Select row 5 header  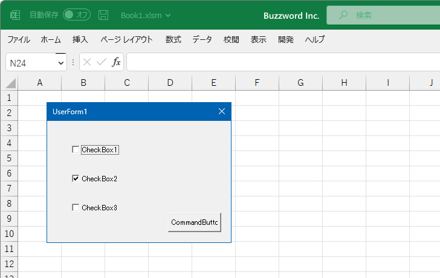pyautogui.click(x=9, y=158)
